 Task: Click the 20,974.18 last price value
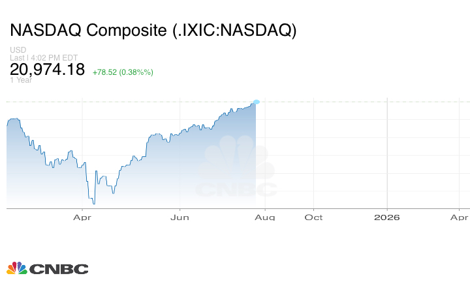(x=47, y=69)
